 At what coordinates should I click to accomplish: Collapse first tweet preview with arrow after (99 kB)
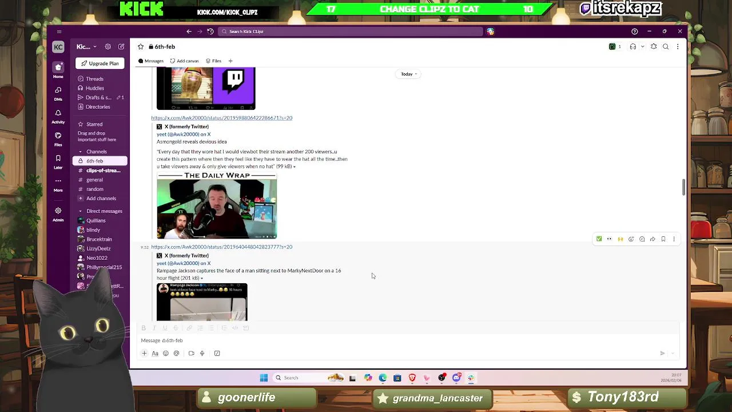pyautogui.click(x=295, y=167)
